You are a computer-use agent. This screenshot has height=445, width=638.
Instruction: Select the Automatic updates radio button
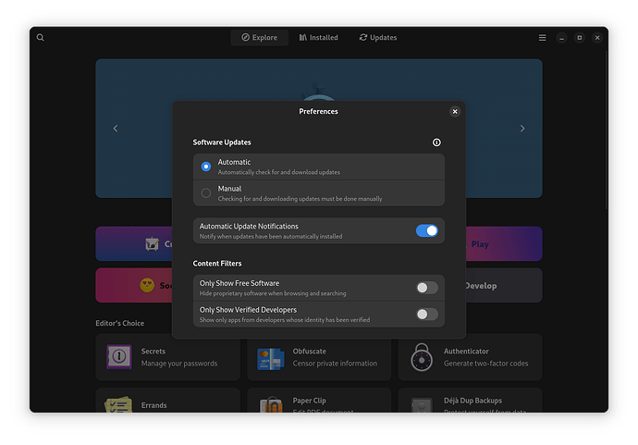click(206, 167)
